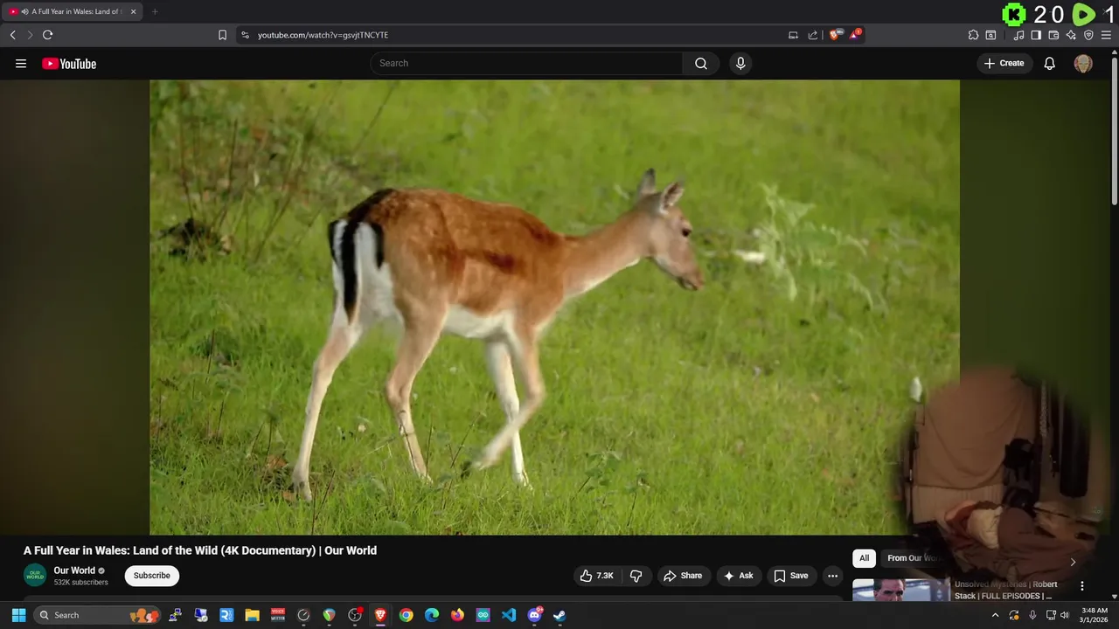The width and height of the screenshot is (1119, 629).
Task: Start voice search with the microphone
Action: [740, 63]
